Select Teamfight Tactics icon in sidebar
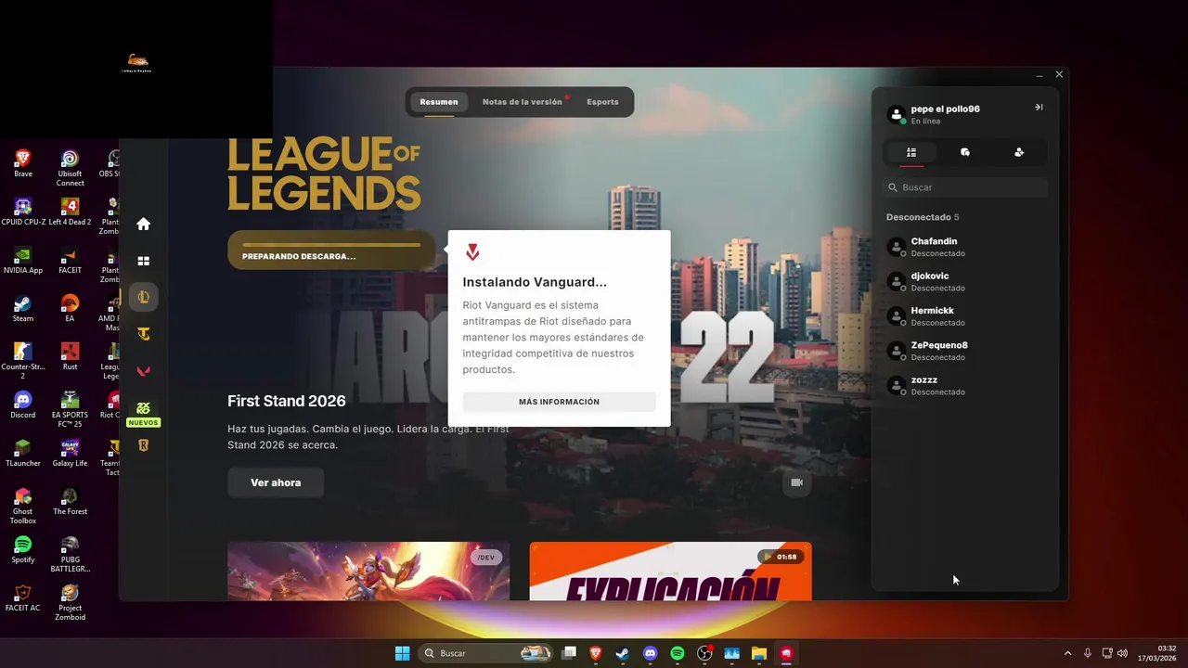This screenshot has width=1188, height=668. pos(143,334)
